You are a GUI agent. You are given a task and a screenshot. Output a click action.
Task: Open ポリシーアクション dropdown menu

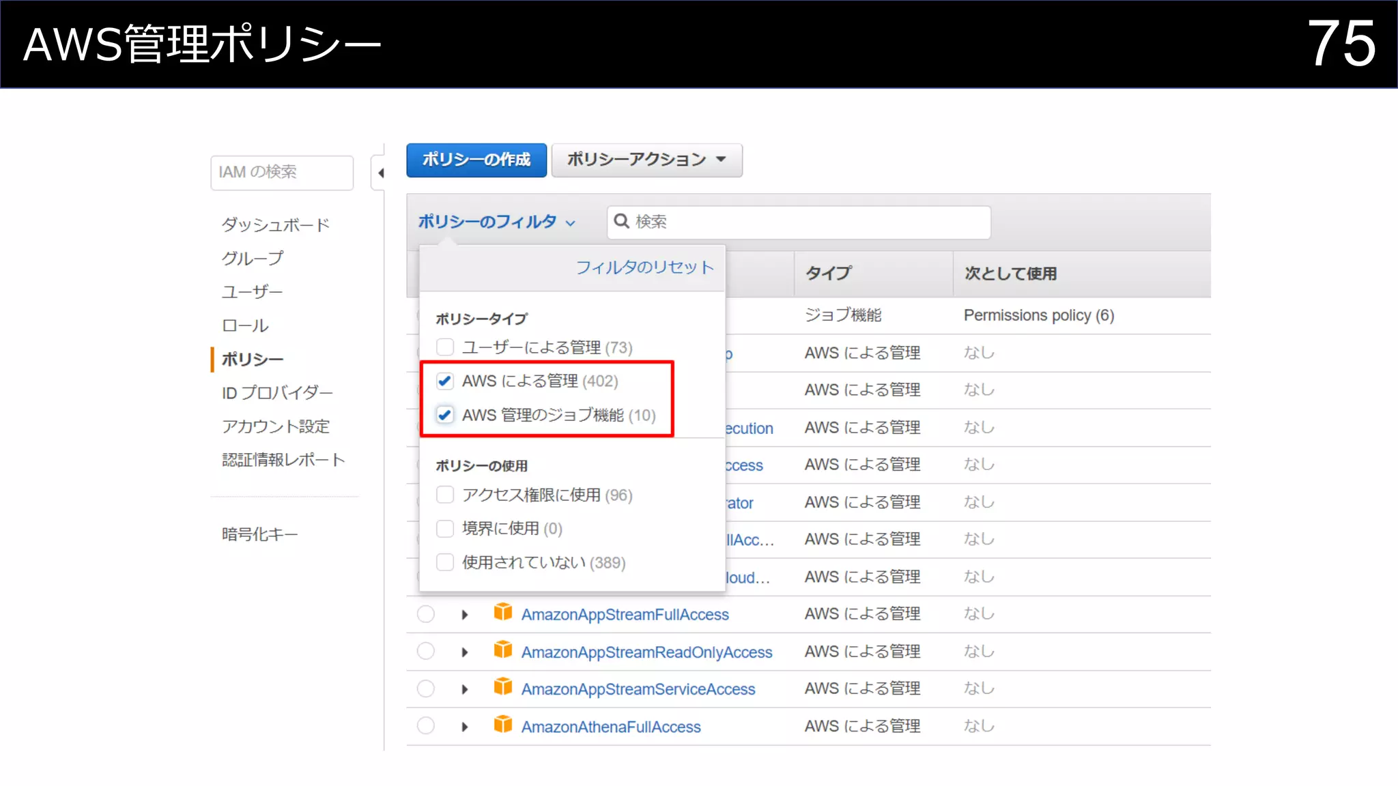click(646, 160)
